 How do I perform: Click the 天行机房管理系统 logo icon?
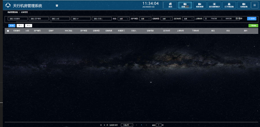[8, 5]
